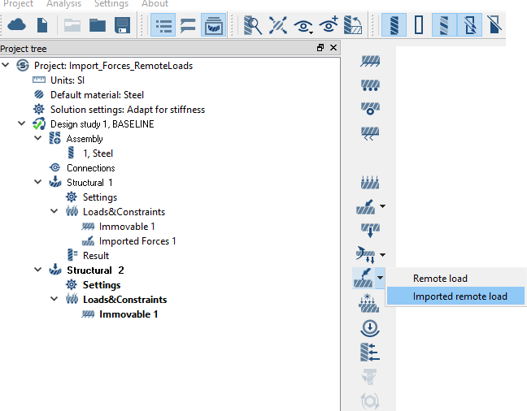Collapse the Design study 1, BASELINE node
The height and width of the screenshot is (411, 527).
pyautogui.click(x=22, y=124)
